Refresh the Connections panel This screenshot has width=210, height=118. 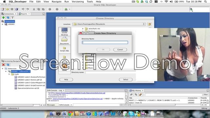(x=8, y=17)
